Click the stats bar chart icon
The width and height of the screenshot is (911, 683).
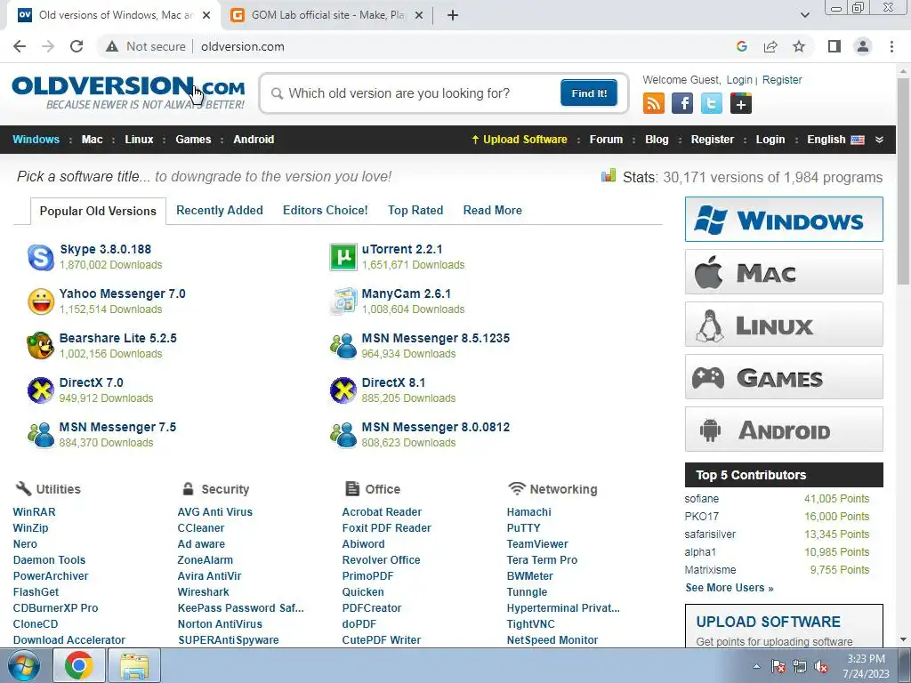pos(609,175)
